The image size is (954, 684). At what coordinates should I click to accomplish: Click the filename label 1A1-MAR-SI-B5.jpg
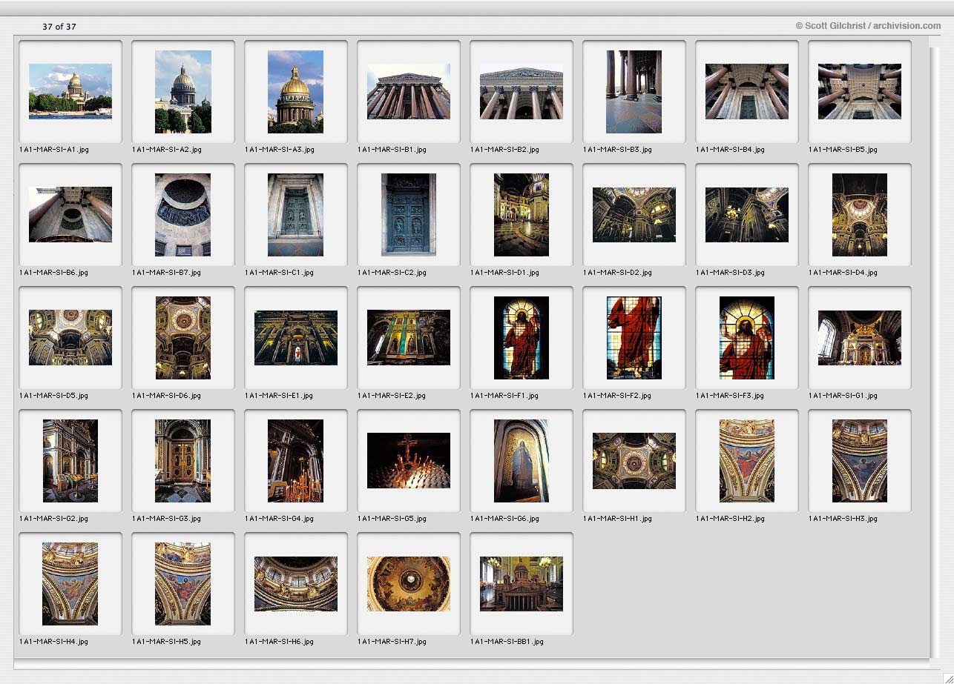(843, 150)
